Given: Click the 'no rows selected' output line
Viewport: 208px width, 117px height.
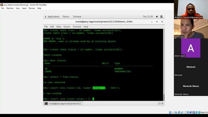Looking at the screenshot, I should point(54,83).
